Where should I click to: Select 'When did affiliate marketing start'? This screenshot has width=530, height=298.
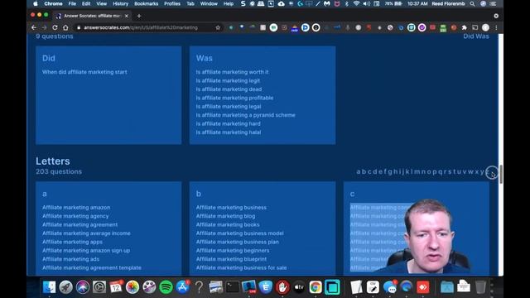tap(84, 72)
